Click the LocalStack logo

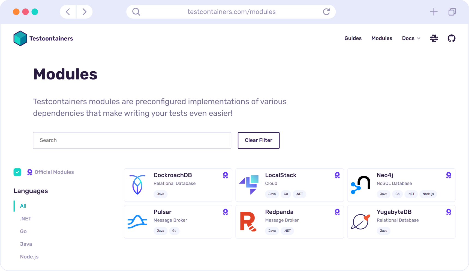pyautogui.click(x=249, y=185)
